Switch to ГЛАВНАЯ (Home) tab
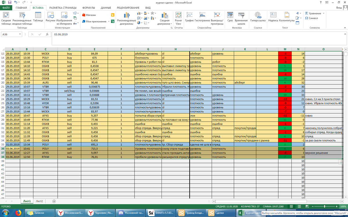This screenshot has height=217, width=348. (21, 8)
